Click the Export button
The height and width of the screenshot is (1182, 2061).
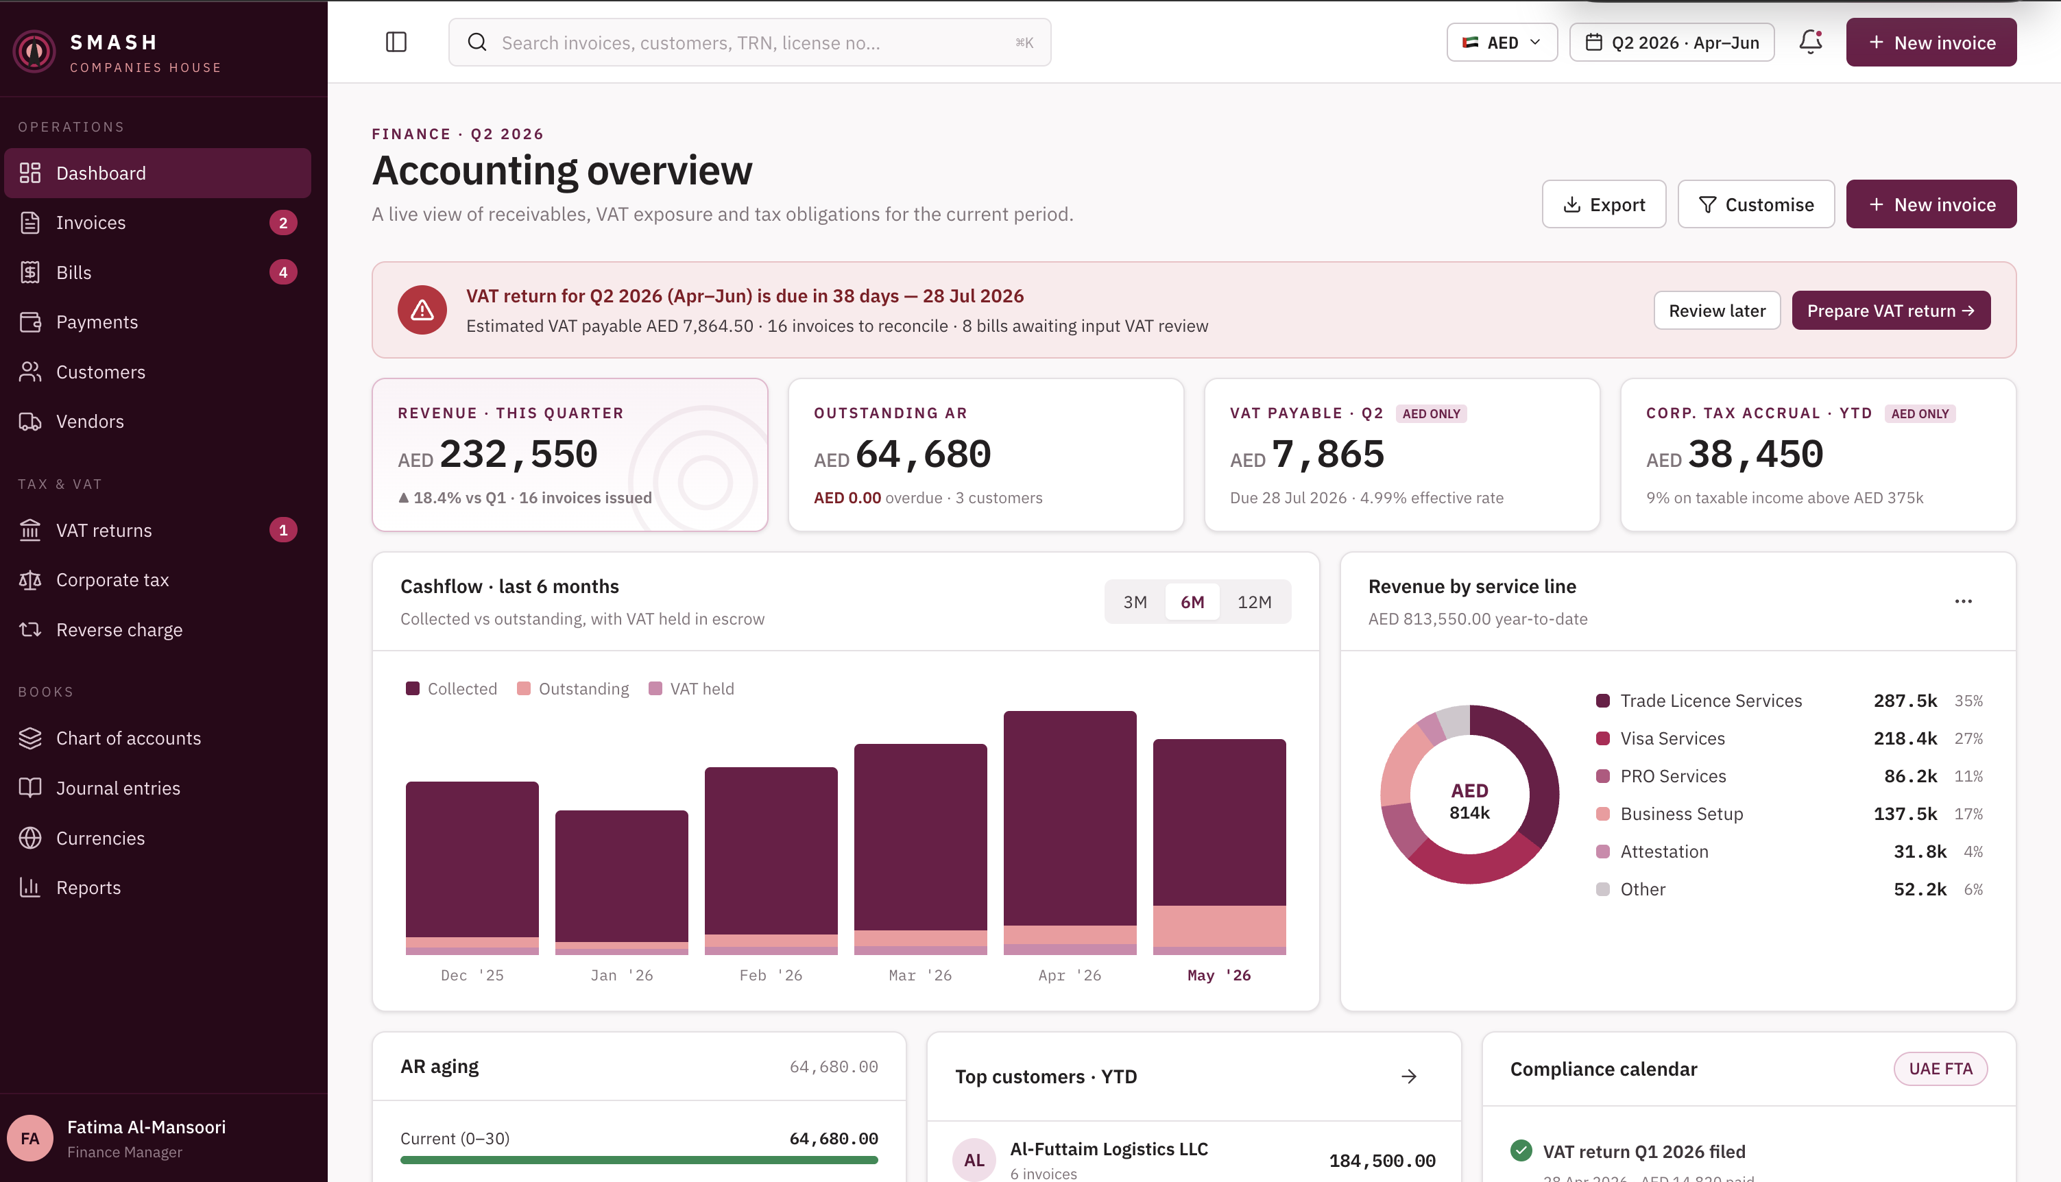tap(1604, 204)
